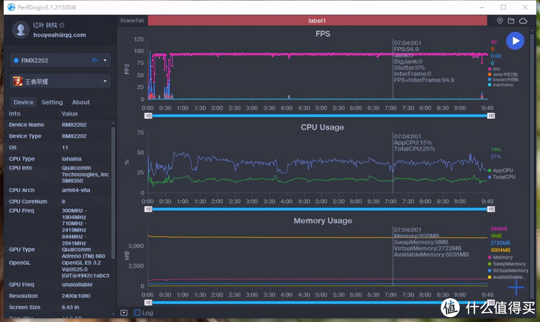This screenshot has width=540, height=322.
Task: Switch to the Setting tab
Action: click(52, 102)
